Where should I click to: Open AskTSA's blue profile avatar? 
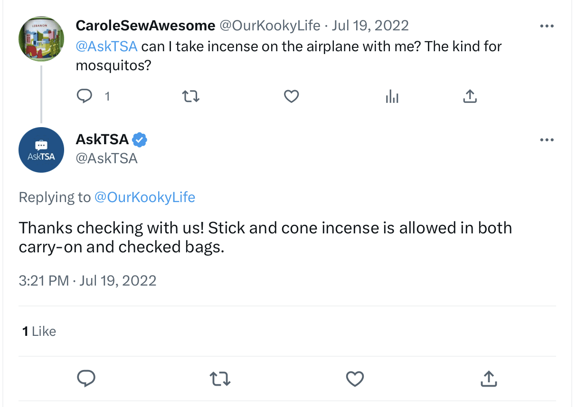click(x=41, y=150)
